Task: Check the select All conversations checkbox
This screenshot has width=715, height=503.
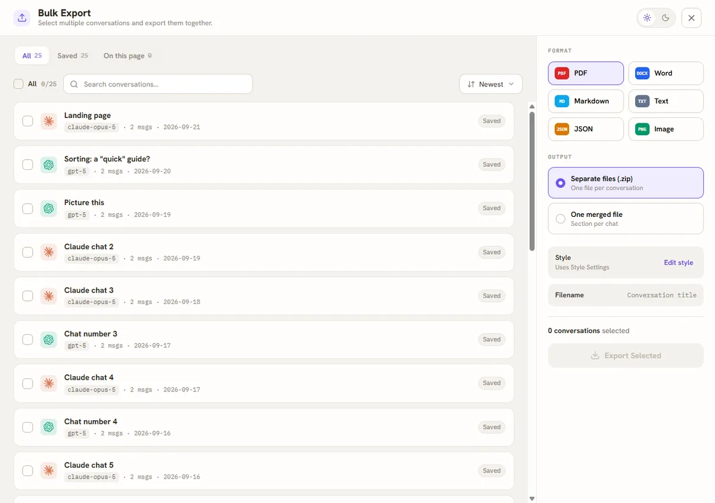Action: (x=18, y=84)
